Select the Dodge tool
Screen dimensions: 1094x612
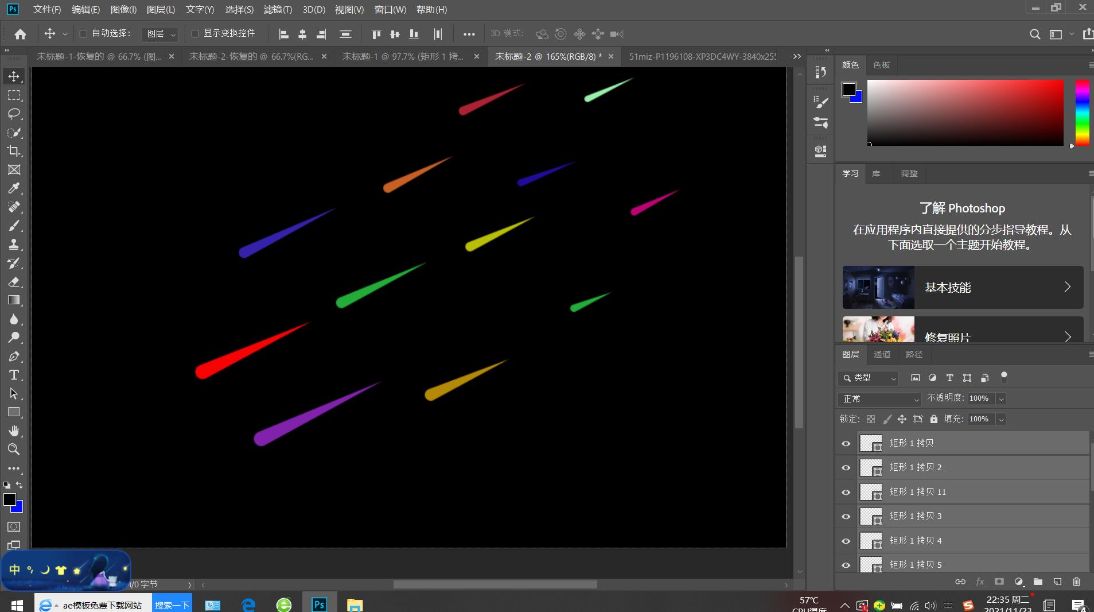click(14, 338)
